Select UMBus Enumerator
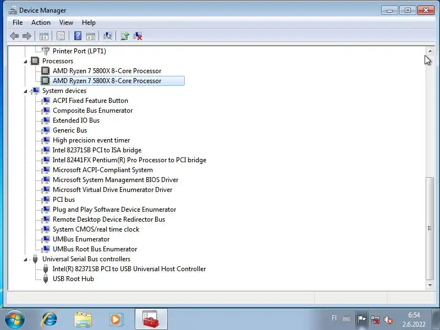The image size is (440, 330). point(81,239)
